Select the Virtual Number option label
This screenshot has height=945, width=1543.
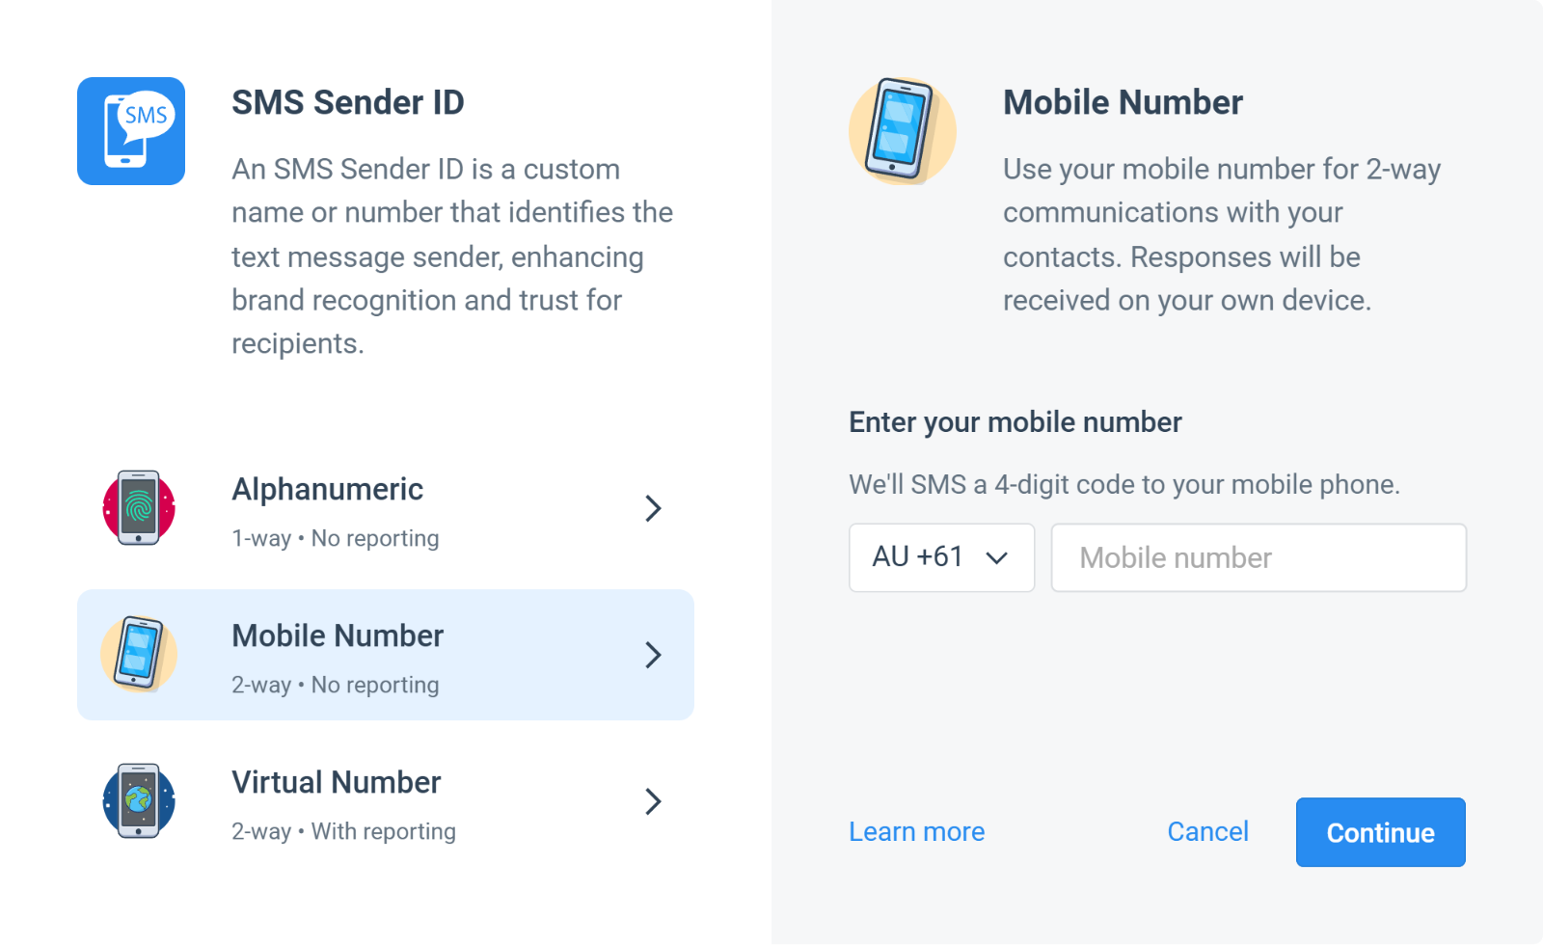[336, 782]
